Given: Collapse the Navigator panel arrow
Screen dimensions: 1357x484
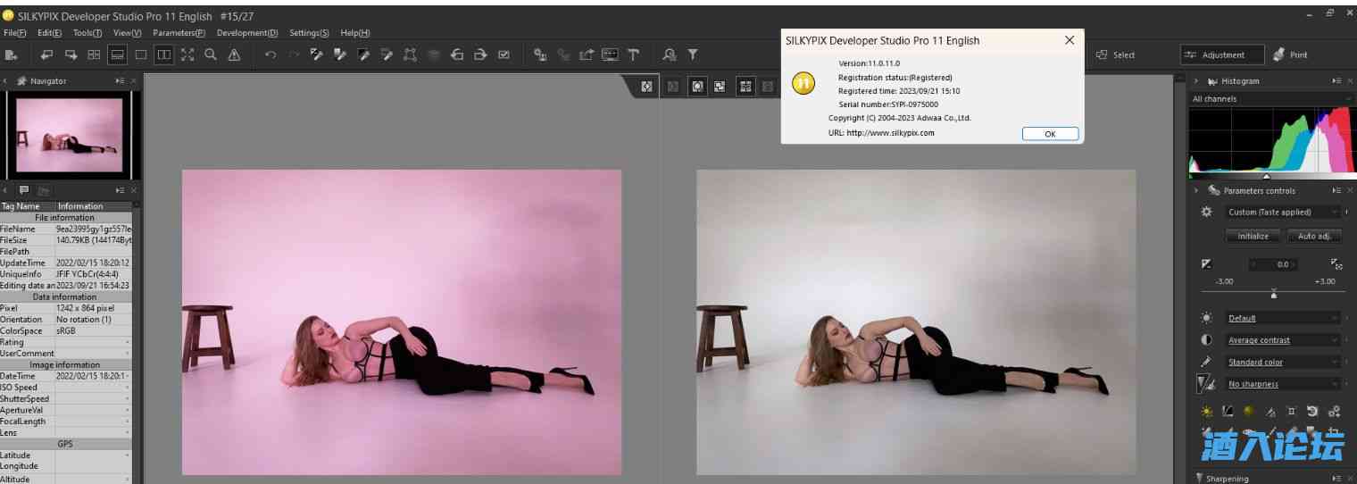Looking at the screenshot, I should pyautogui.click(x=4, y=81).
